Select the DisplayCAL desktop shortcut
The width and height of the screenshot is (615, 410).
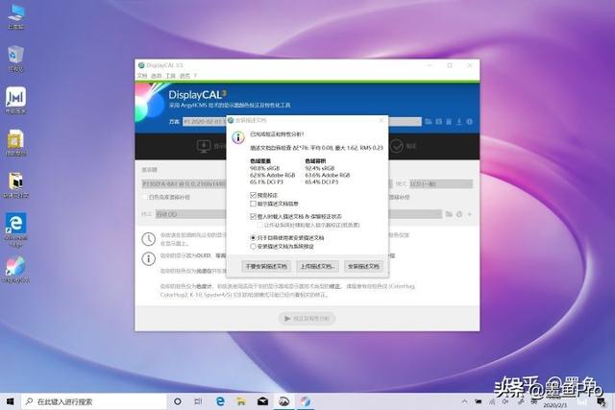(15, 269)
